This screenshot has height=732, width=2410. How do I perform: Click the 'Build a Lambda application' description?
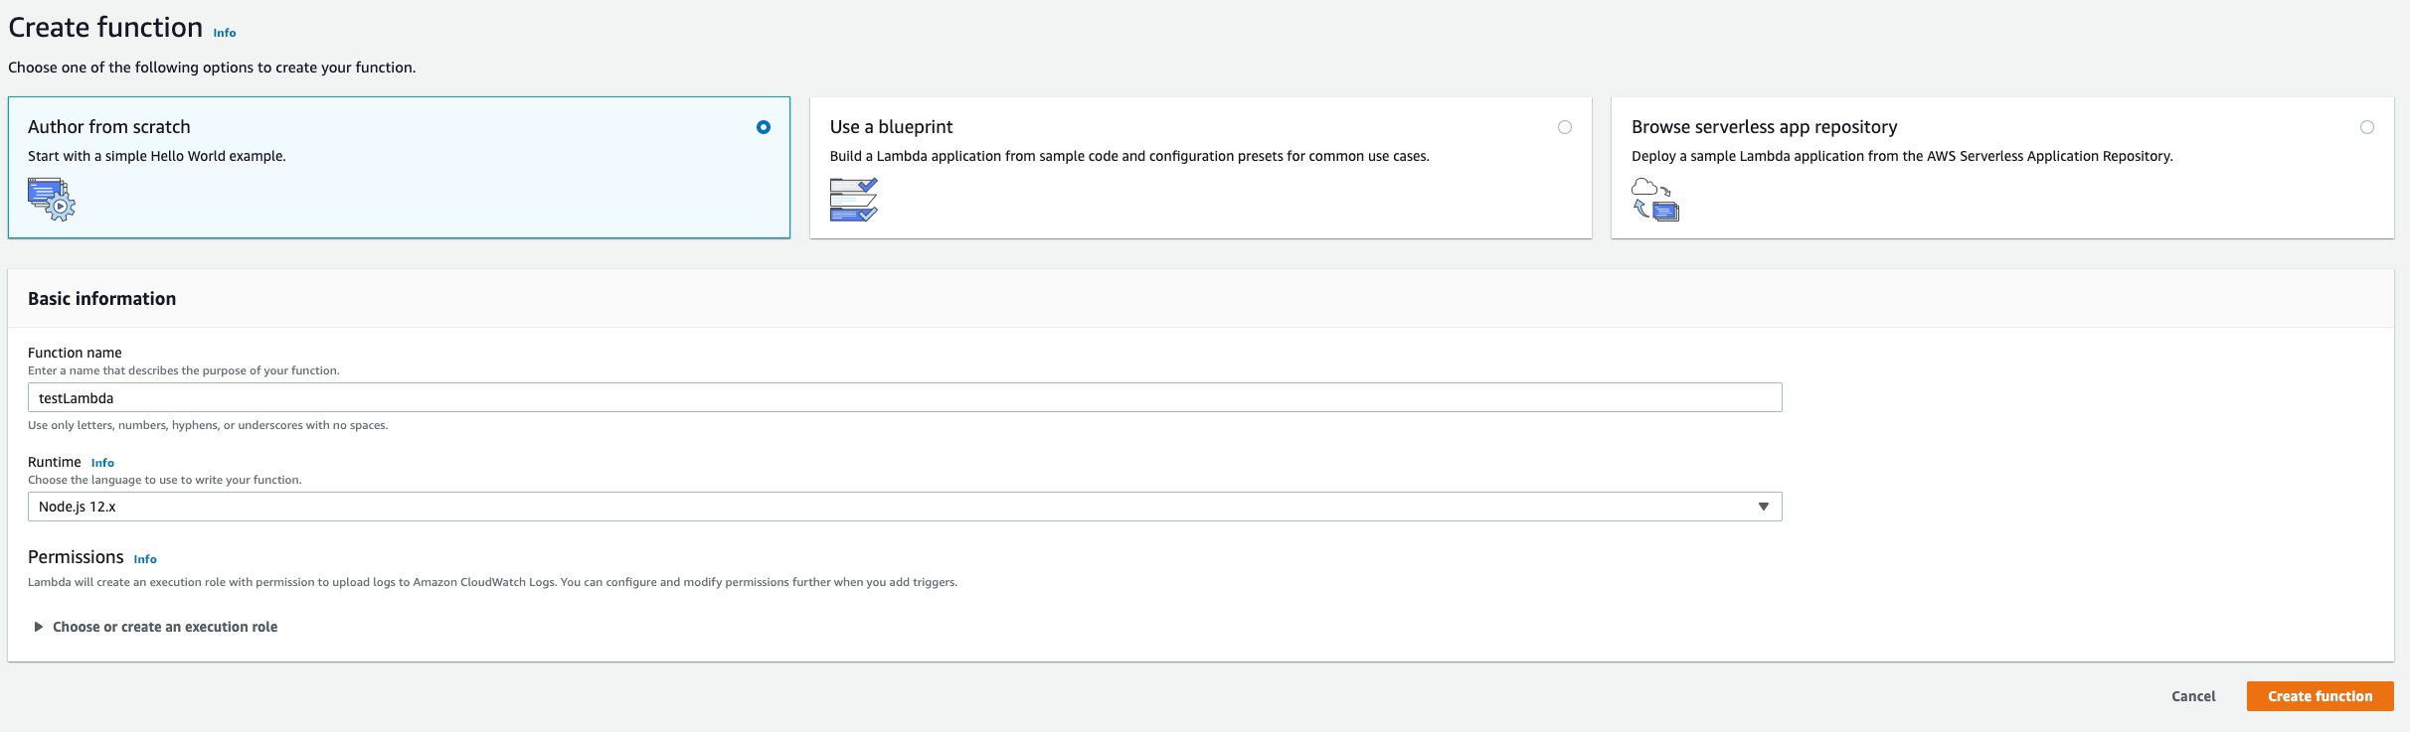tap(1129, 156)
